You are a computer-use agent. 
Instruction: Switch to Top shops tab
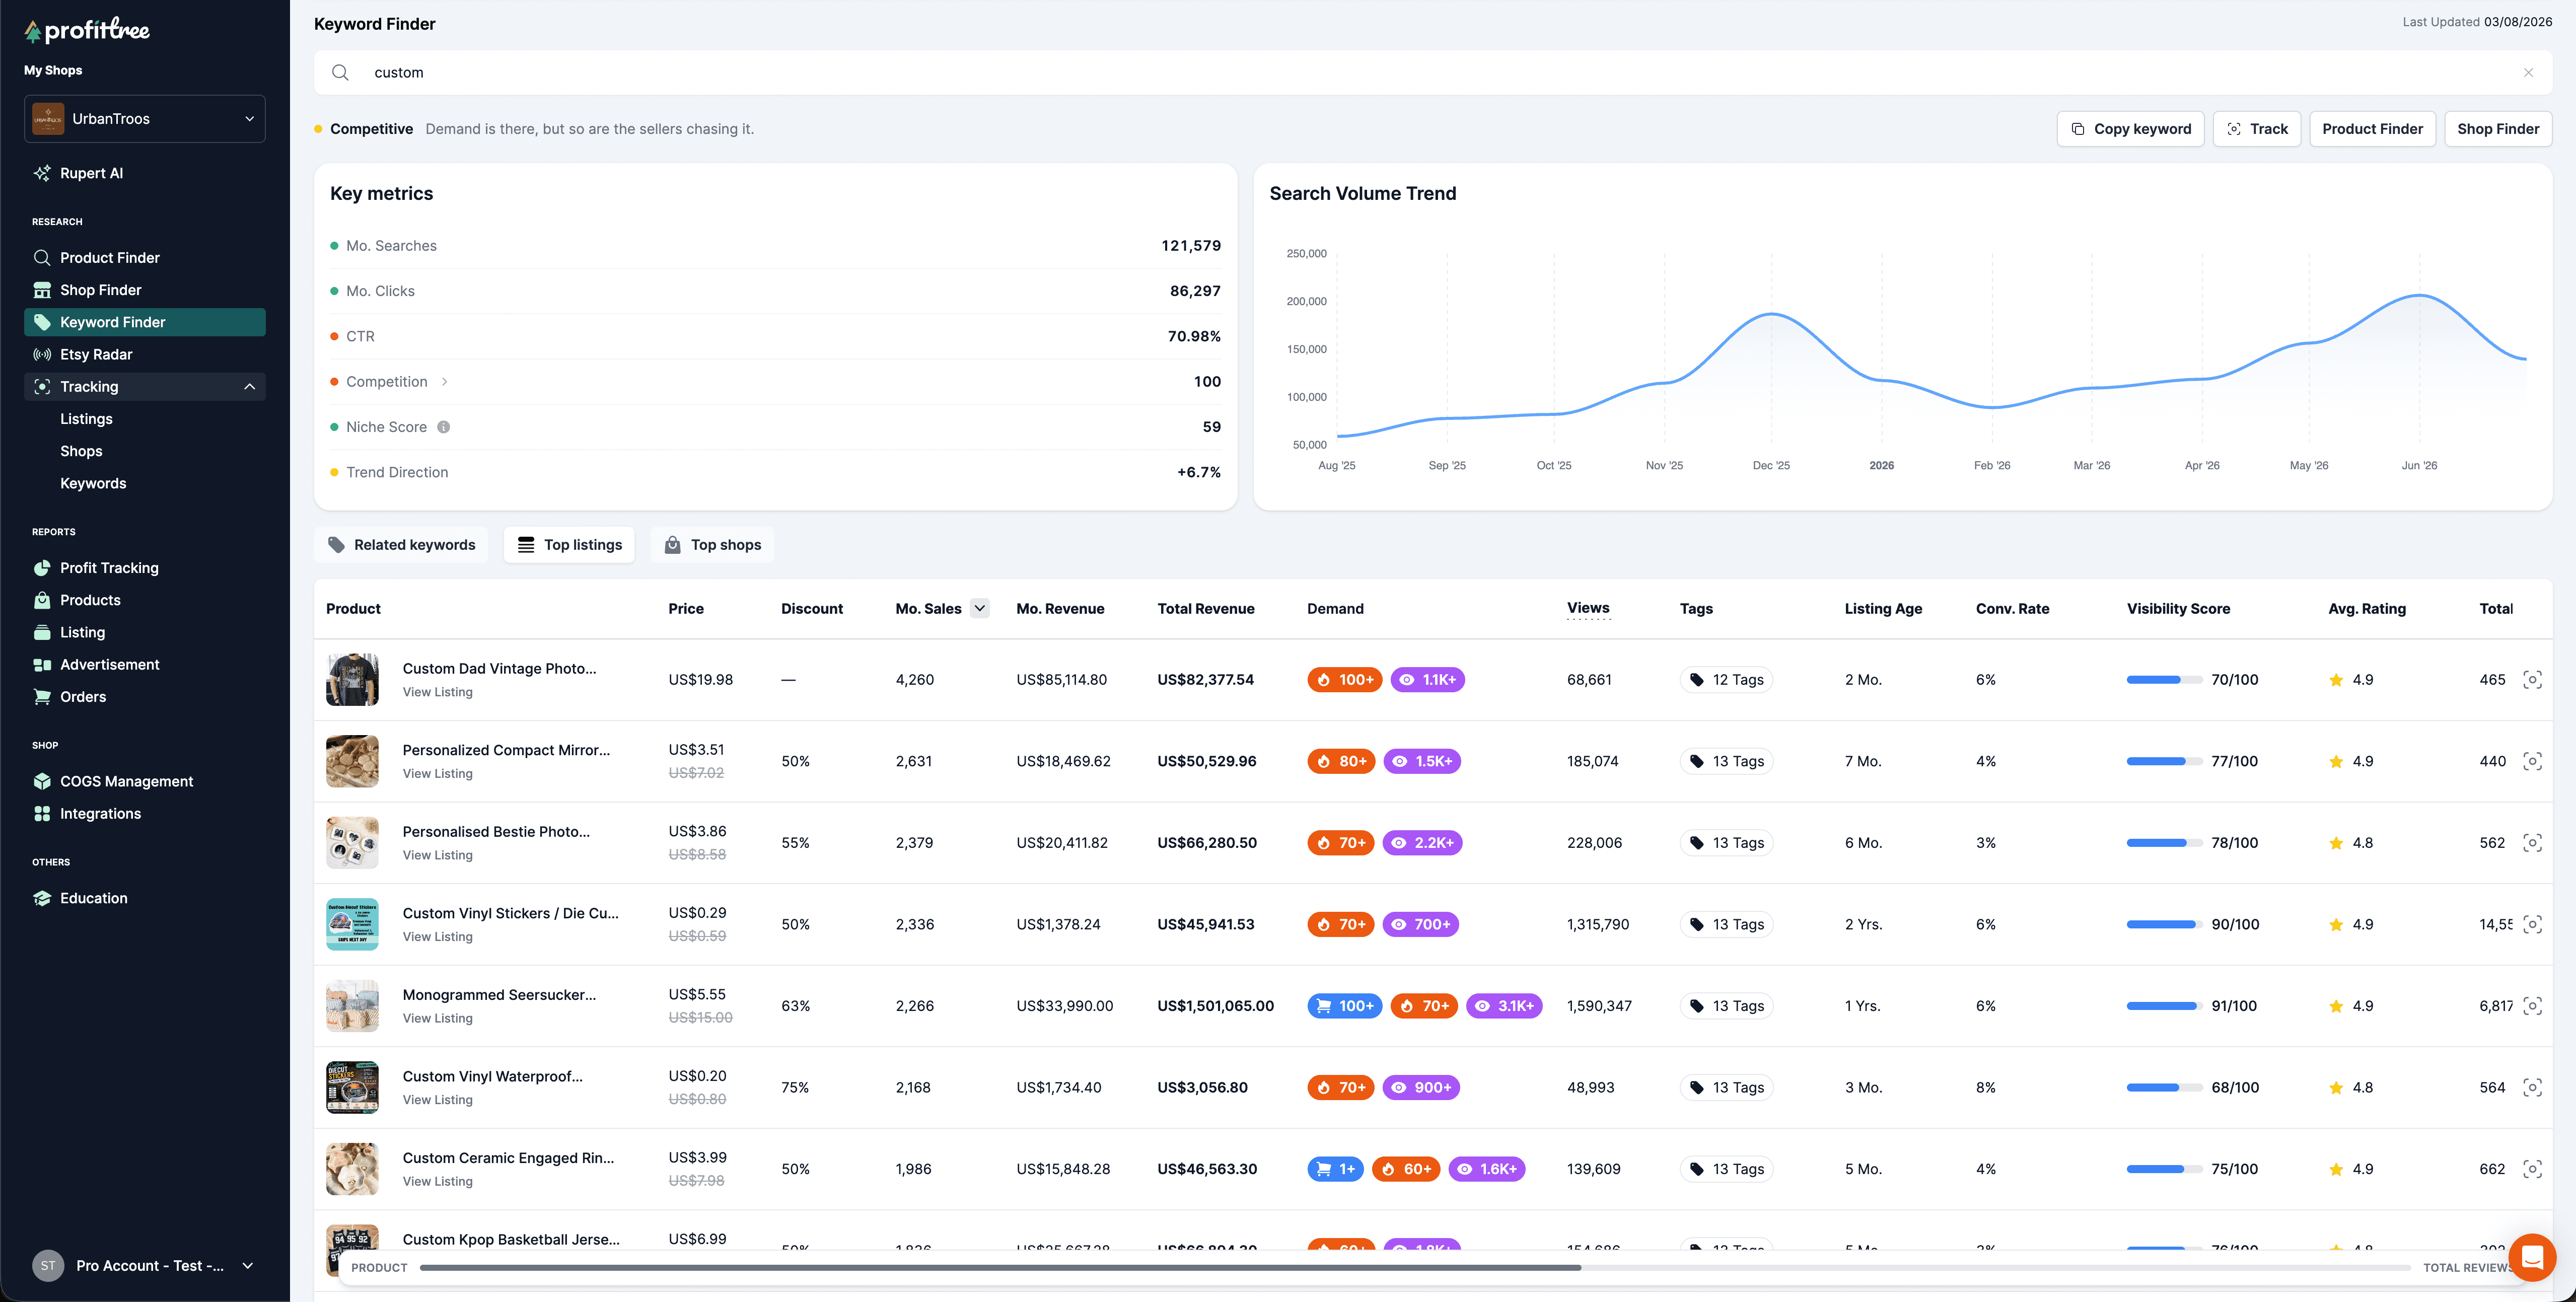click(712, 545)
